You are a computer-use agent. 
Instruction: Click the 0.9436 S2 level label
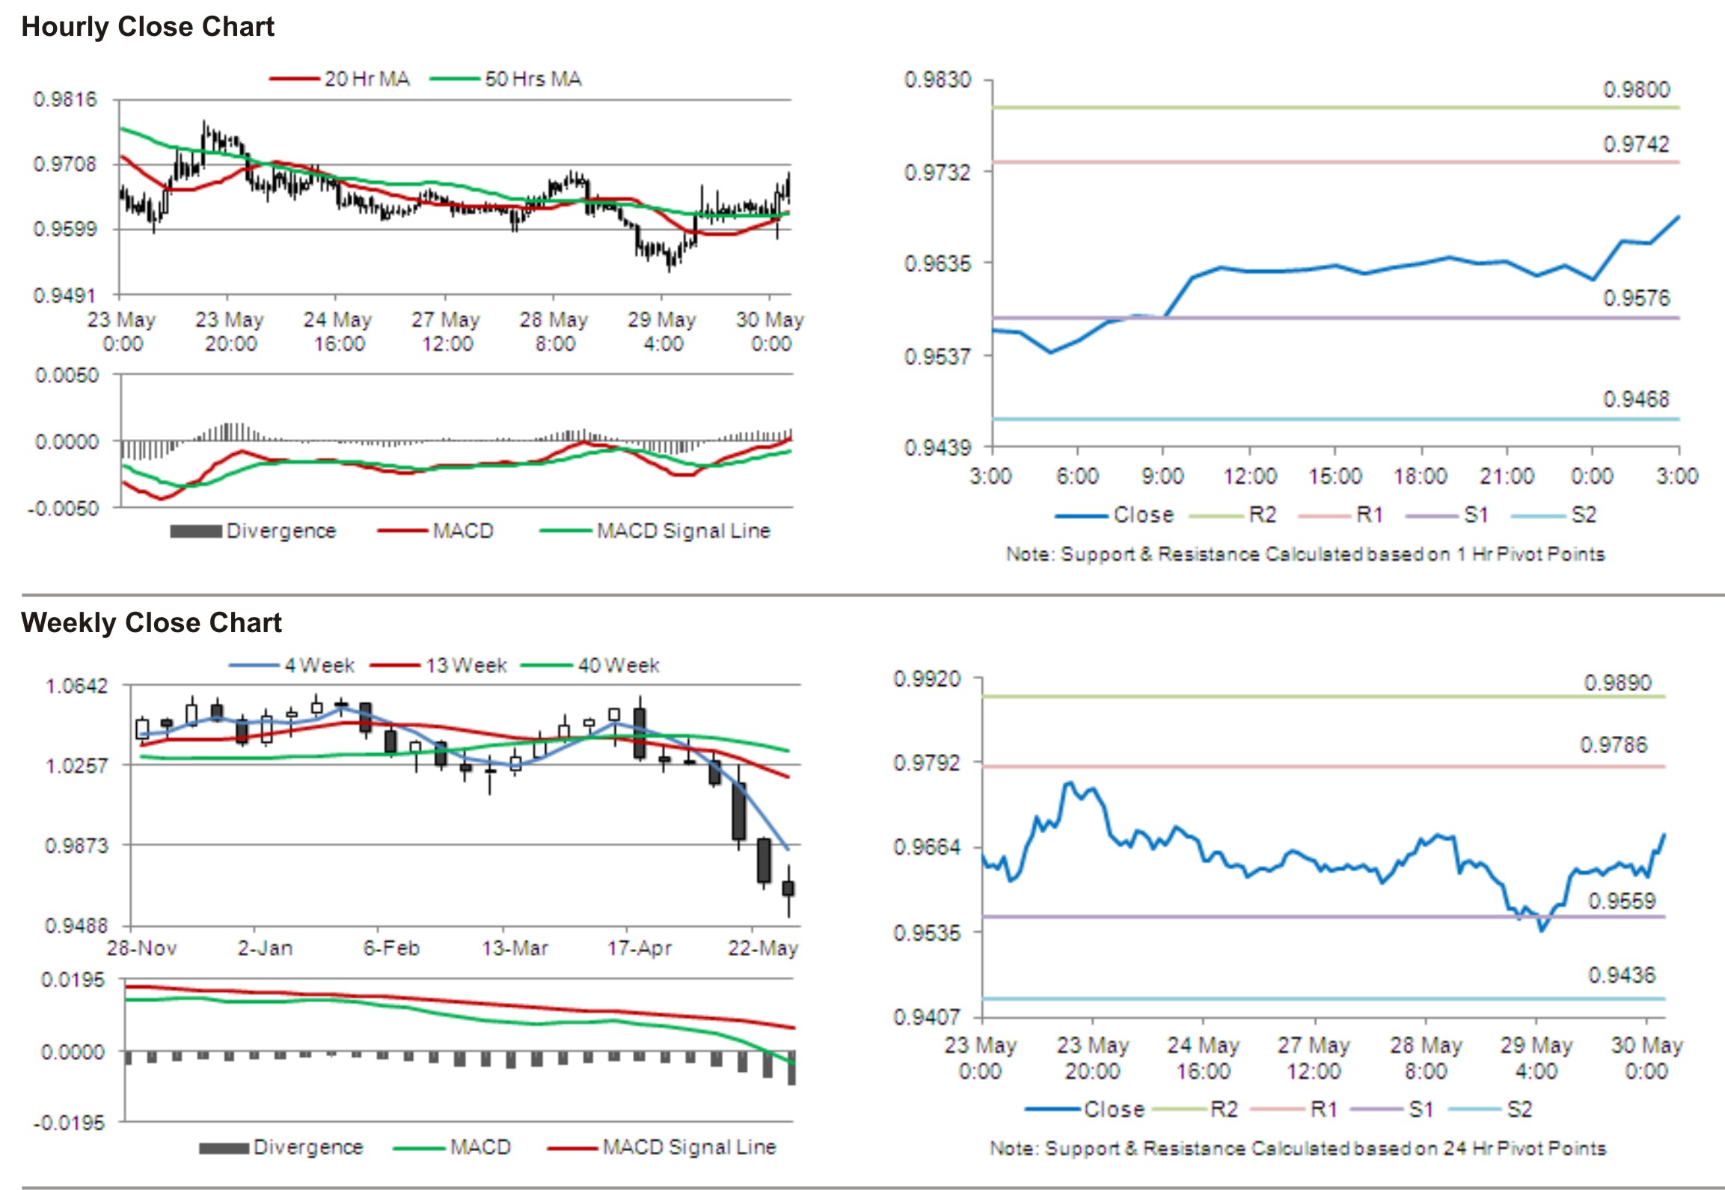[x=1622, y=975]
